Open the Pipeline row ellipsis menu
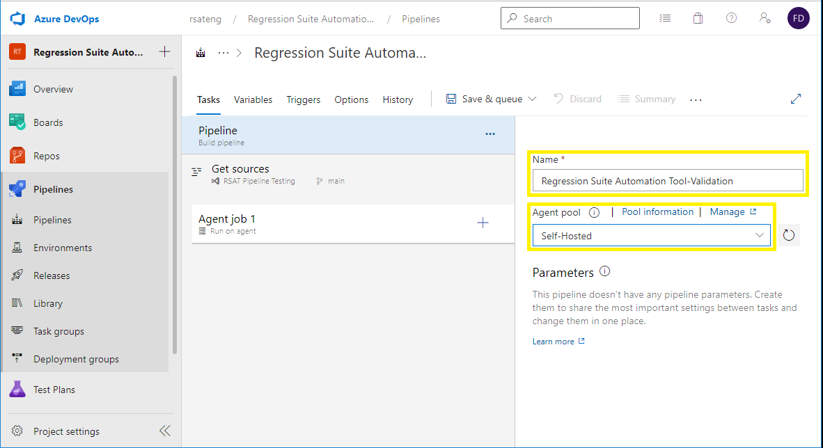 click(x=489, y=134)
